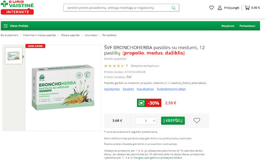265x166 pixels.
Task: Open Sudedamosios dalys link
Action: tap(171, 89)
